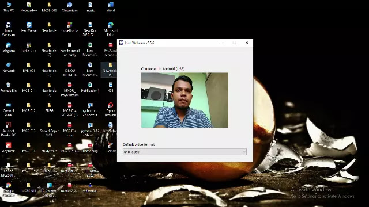Select the Acrobat Reader DC icon

pos(9,129)
